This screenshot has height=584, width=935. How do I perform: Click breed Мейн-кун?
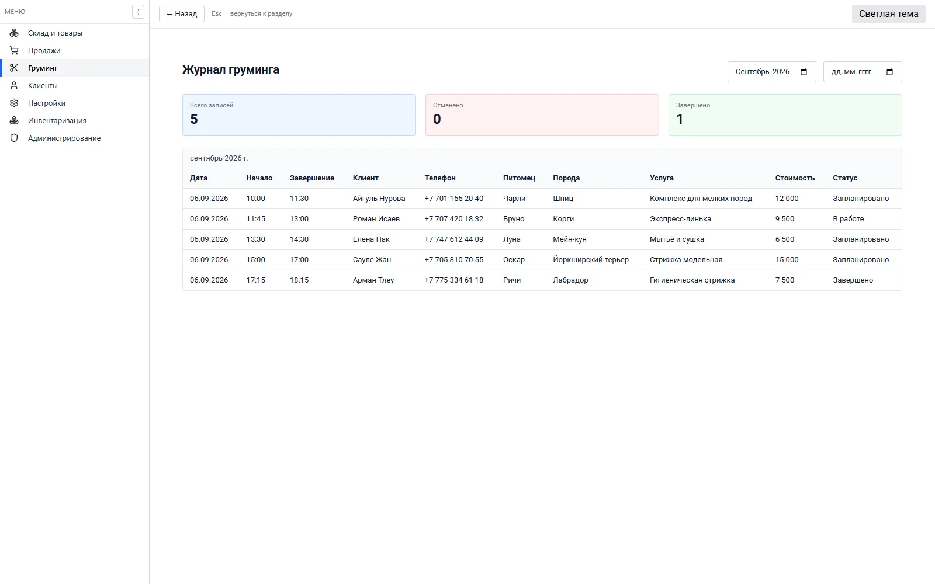tap(570, 239)
